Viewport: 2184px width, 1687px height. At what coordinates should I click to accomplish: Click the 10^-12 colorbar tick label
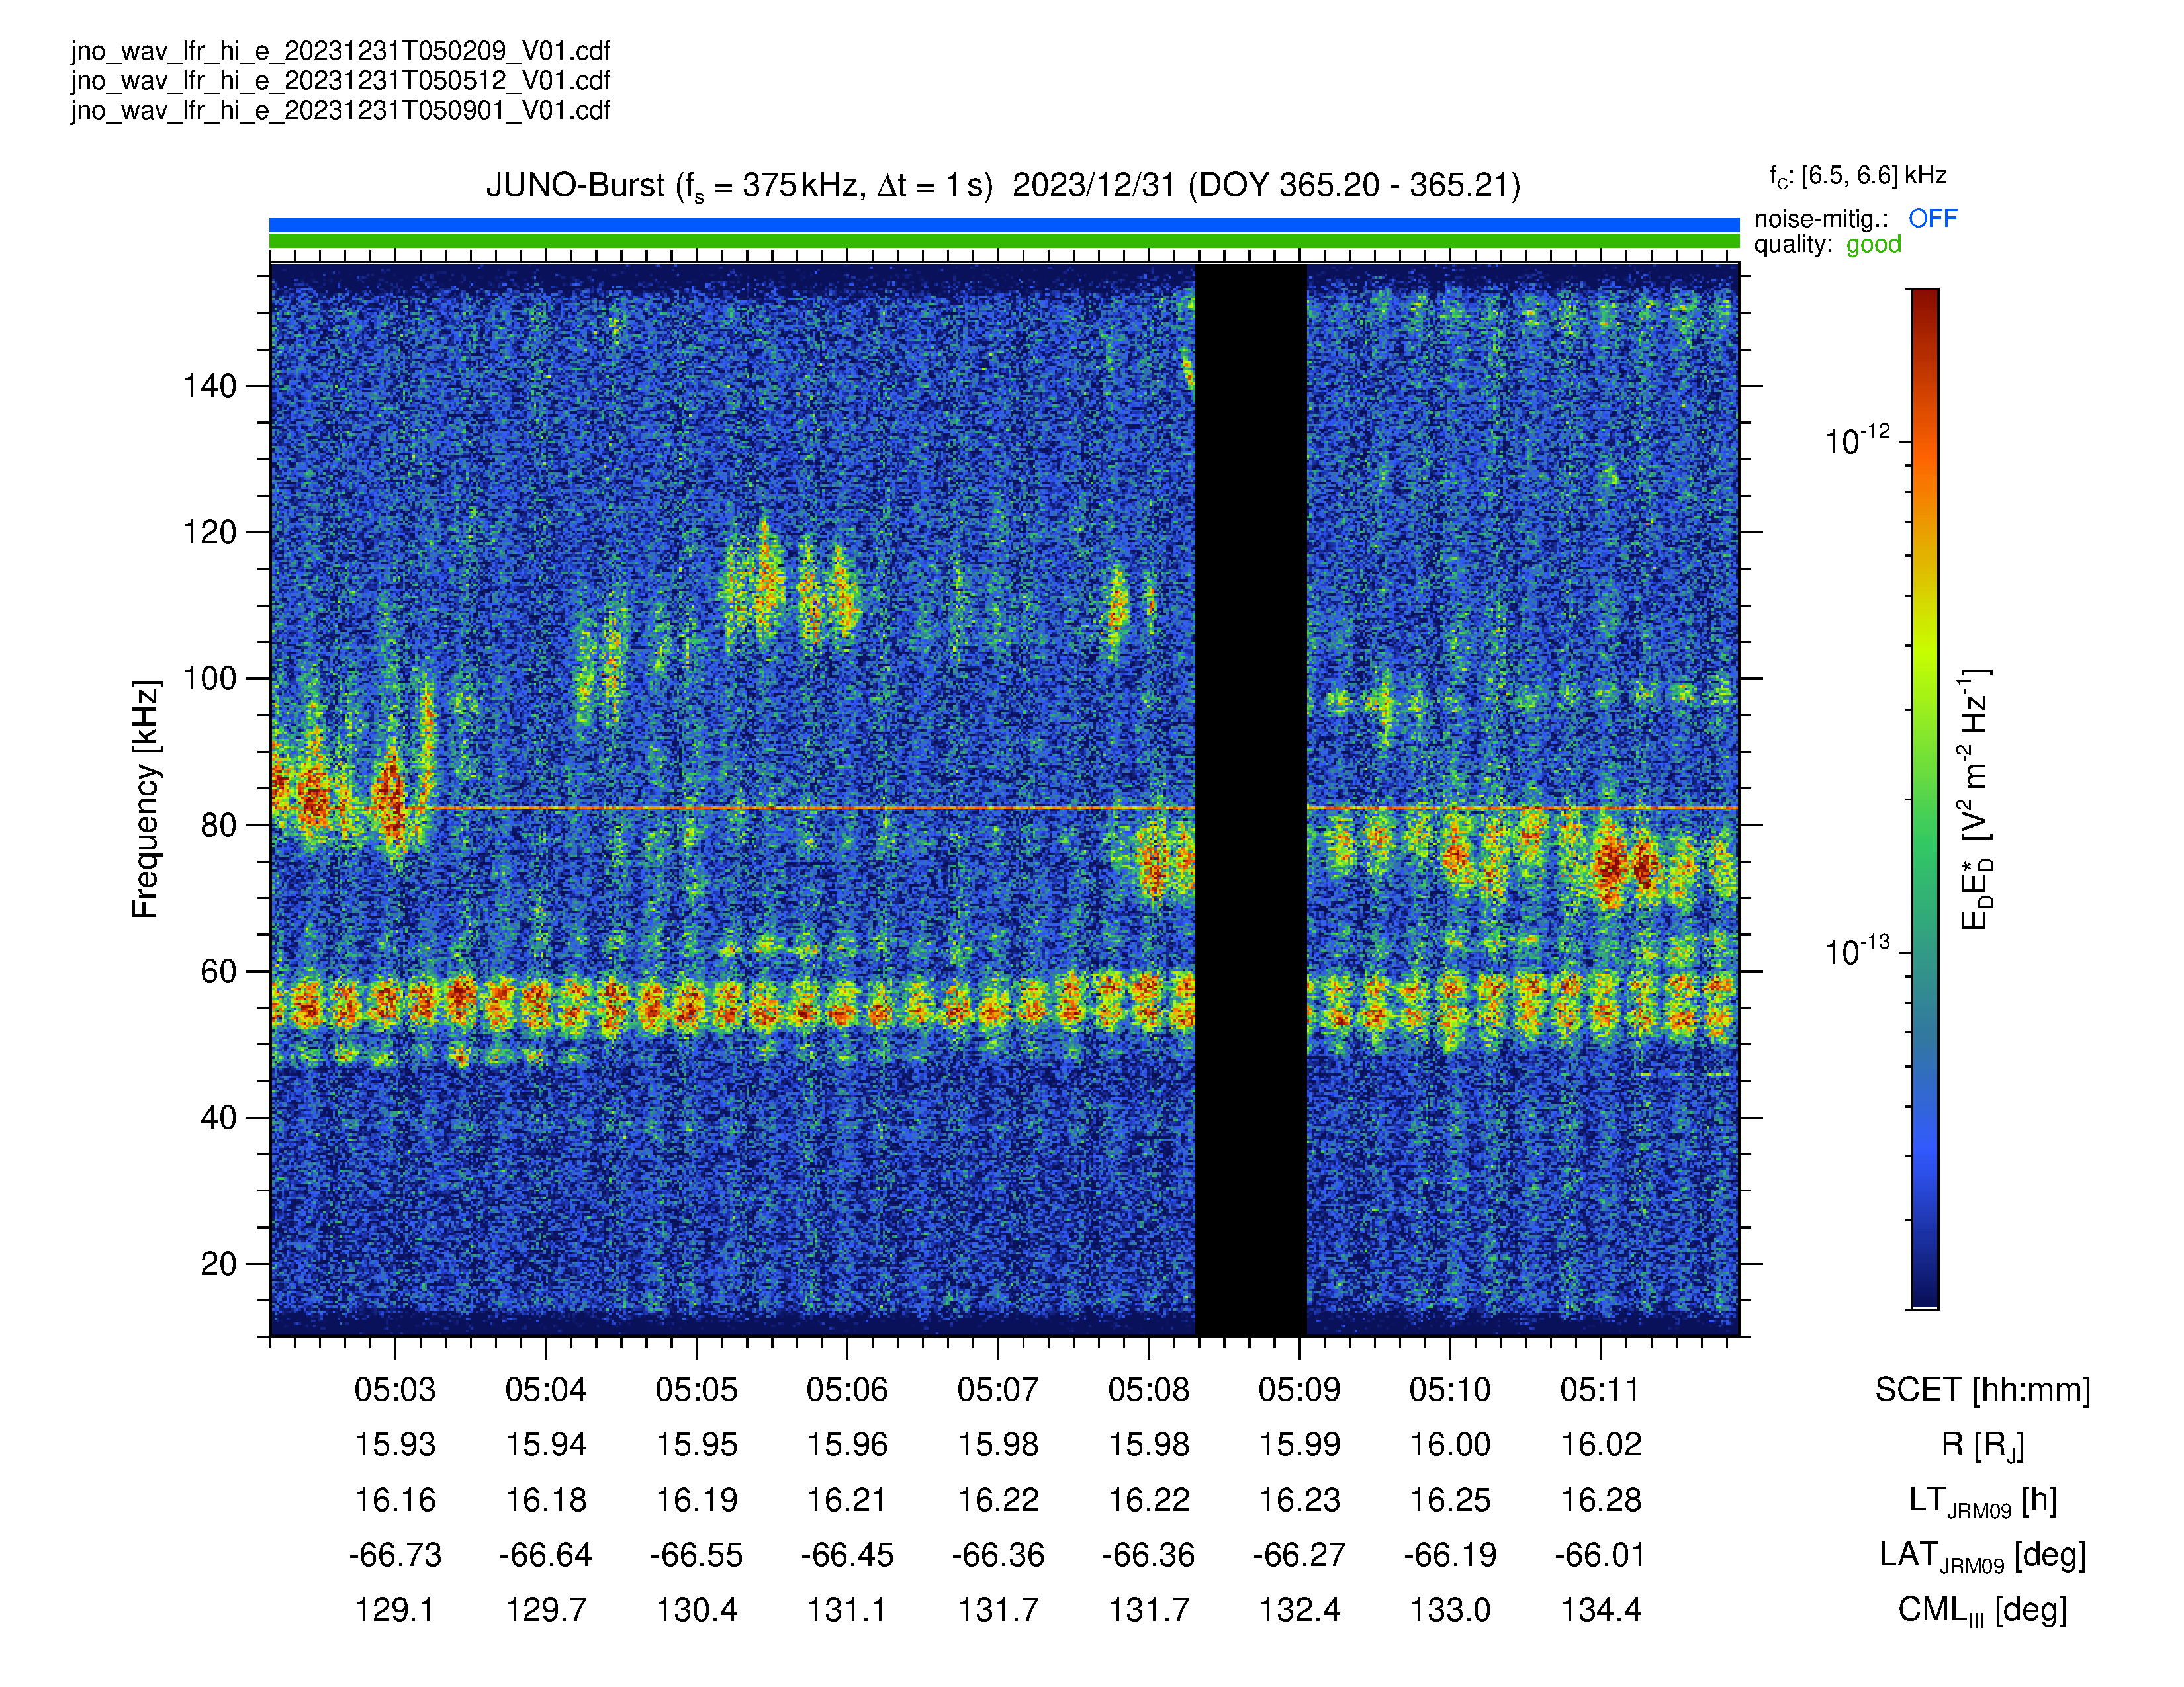coord(1857,440)
